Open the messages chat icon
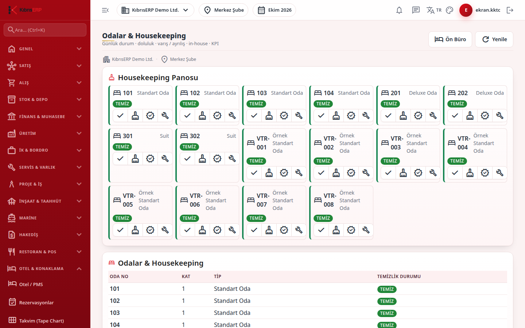525x328 pixels. pyautogui.click(x=416, y=10)
